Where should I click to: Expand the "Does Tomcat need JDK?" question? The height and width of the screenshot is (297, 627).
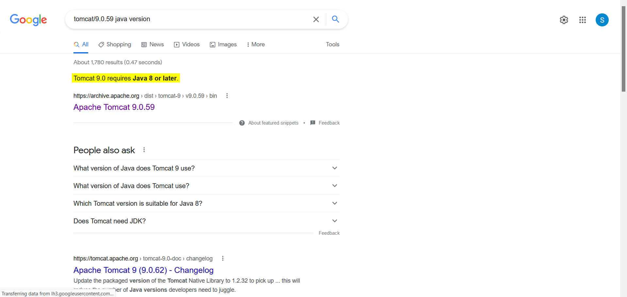(334, 221)
